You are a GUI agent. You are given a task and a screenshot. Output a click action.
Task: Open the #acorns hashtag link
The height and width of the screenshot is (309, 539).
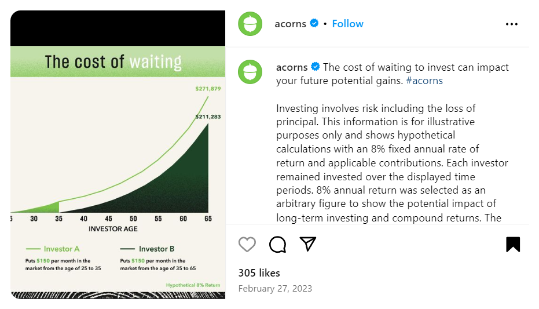pyautogui.click(x=424, y=81)
